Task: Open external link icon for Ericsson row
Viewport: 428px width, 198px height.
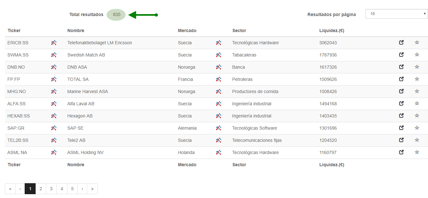Action: [401, 42]
